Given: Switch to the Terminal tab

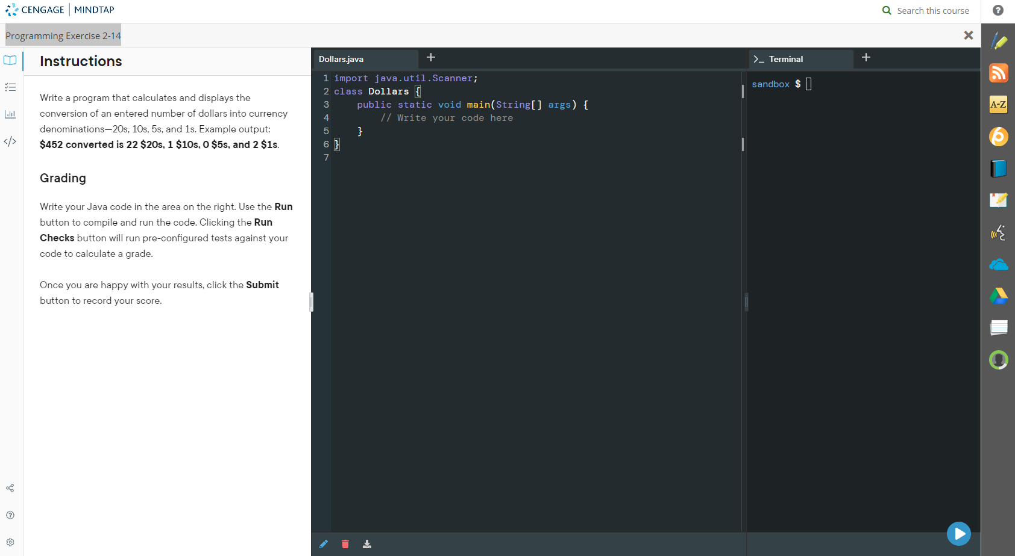Looking at the screenshot, I should coord(785,59).
